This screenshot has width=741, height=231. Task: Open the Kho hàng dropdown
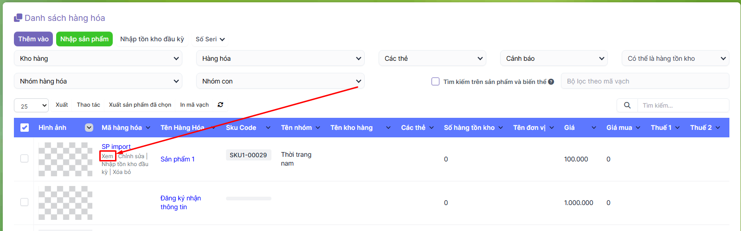coord(98,58)
